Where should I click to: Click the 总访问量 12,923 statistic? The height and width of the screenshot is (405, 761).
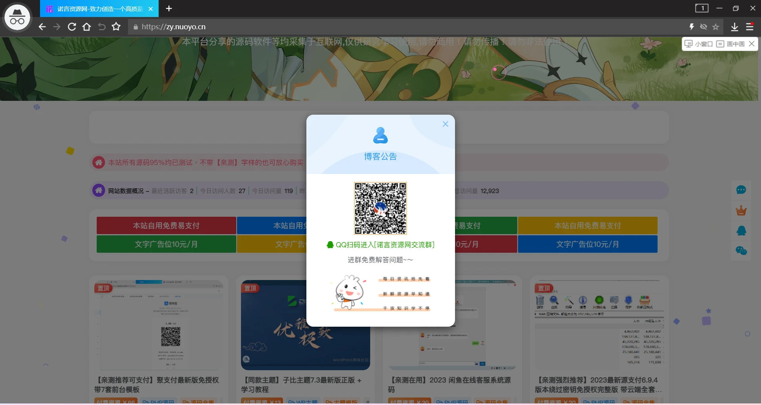pos(477,191)
